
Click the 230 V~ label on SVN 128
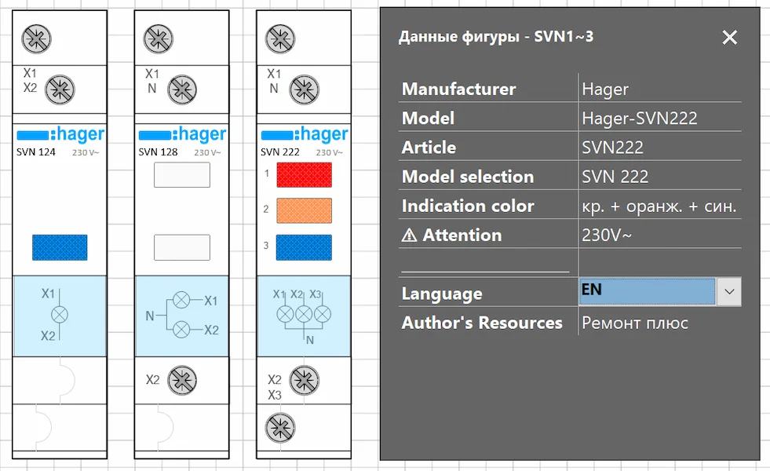point(207,153)
